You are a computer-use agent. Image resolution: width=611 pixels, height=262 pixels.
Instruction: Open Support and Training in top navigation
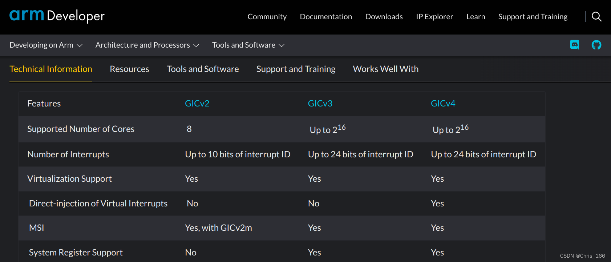click(x=533, y=17)
